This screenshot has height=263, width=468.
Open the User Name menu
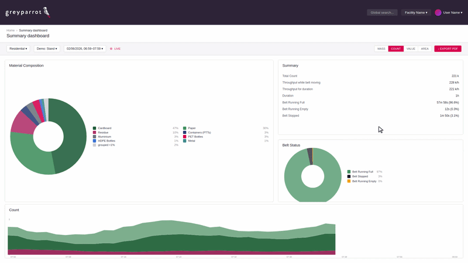(x=452, y=12)
